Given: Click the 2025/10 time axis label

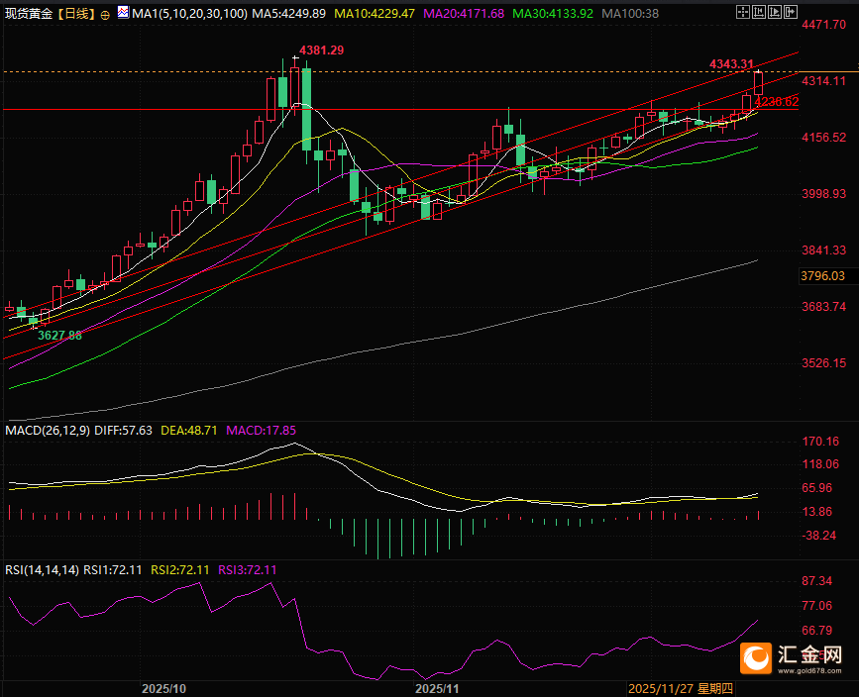Looking at the screenshot, I should click(x=163, y=689).
